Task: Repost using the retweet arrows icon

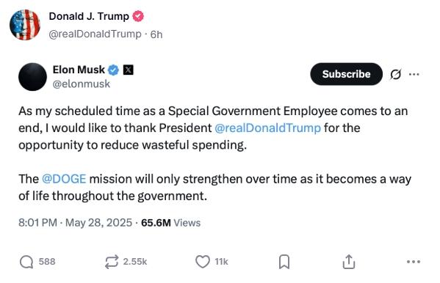Action: tap(112, 262)
